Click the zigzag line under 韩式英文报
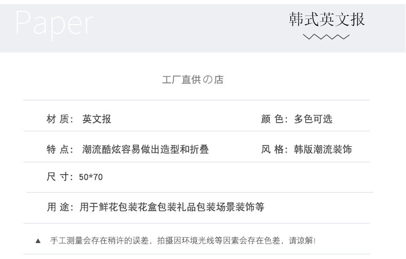 click(326, 37)
